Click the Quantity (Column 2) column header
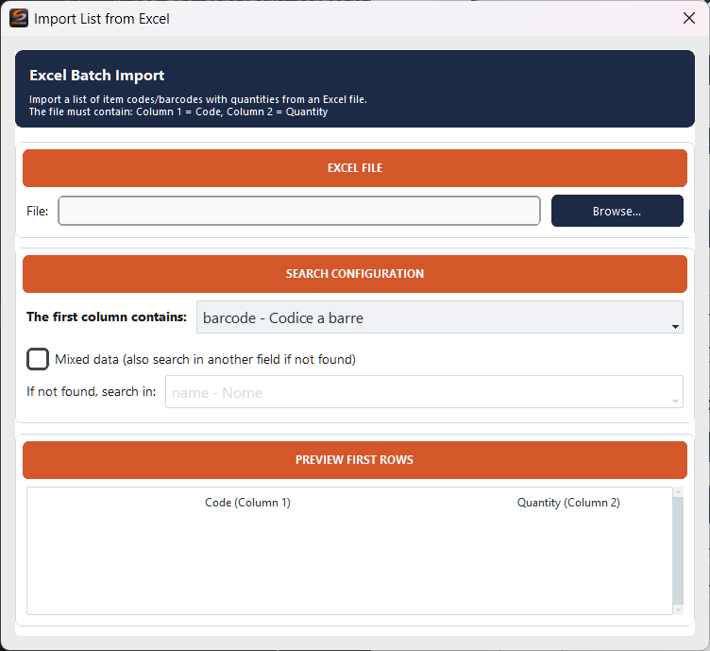Image resolution: width=710 pixels, height=651 pixels. coord(568,503)
